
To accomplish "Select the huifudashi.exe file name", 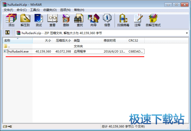I will click(x=18, y=51).
